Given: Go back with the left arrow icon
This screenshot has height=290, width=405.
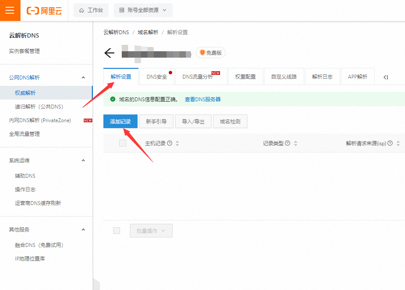Looking at the screenshot, I should click(109, 53).
